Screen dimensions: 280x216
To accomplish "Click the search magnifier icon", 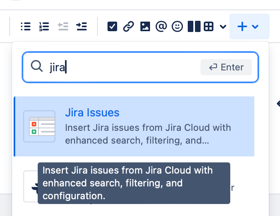I will click(37, 66).
